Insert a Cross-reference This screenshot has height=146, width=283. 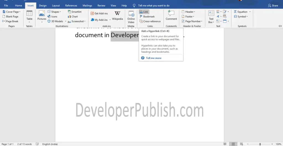(150, 21)
